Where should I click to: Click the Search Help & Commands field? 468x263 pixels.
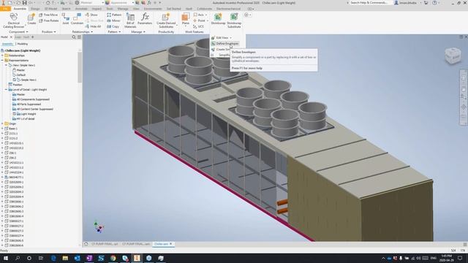coord(369,3)
